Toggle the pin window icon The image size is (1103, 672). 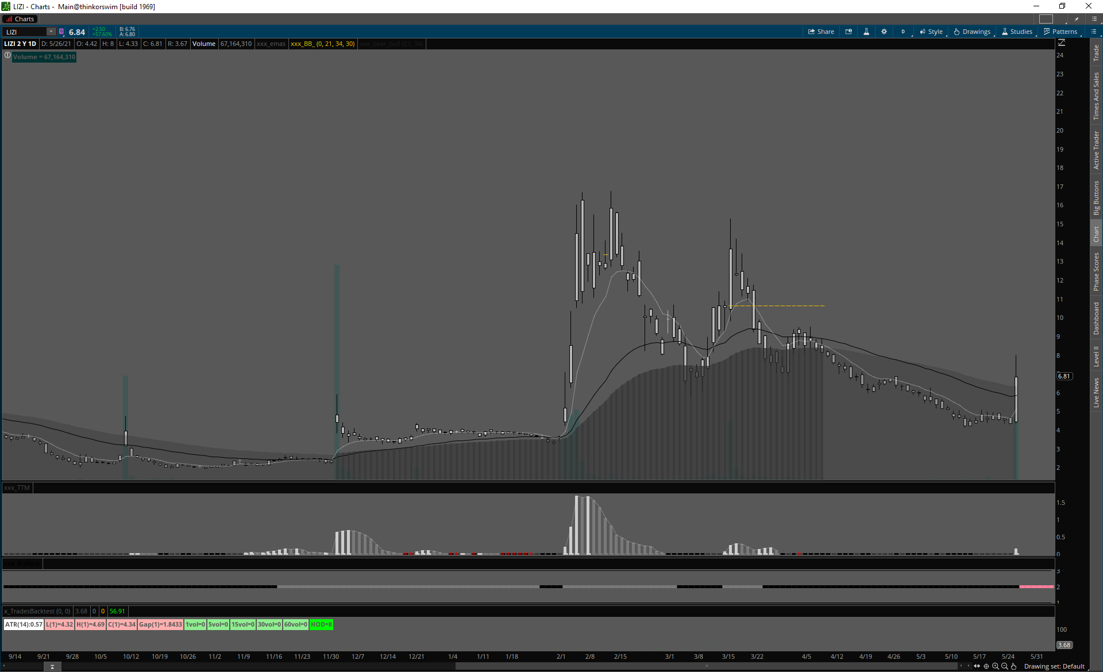click(1077, 19)
